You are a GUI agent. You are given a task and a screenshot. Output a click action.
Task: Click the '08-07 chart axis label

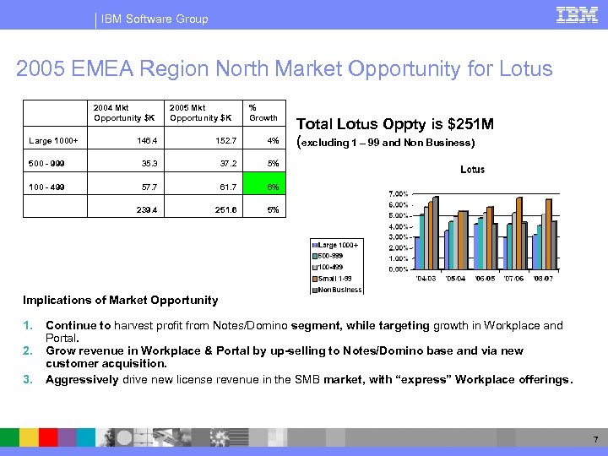tap(543, 279)
